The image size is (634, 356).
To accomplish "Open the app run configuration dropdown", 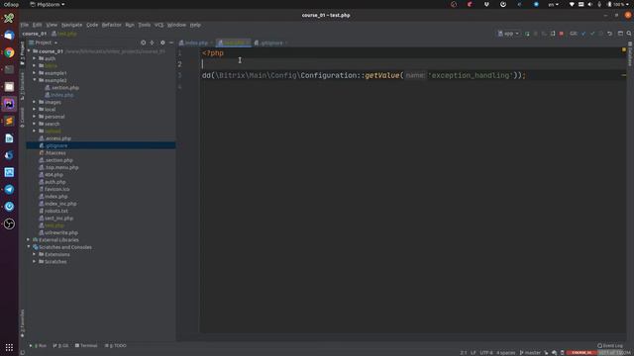I will (508, 34).
